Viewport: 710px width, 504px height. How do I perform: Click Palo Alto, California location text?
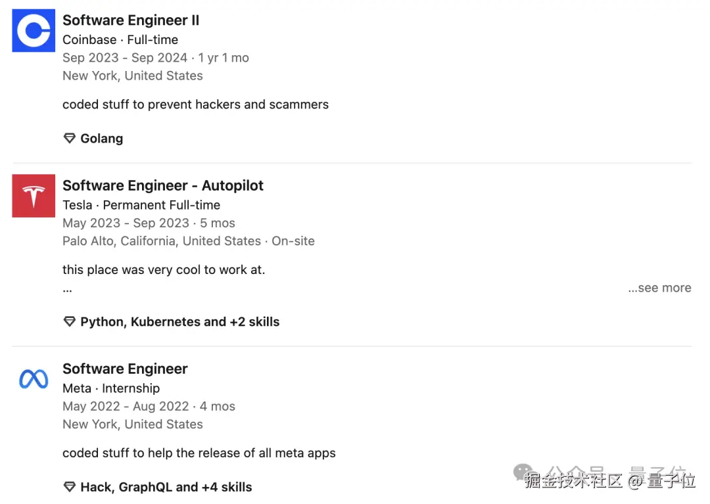pos(162,241)
